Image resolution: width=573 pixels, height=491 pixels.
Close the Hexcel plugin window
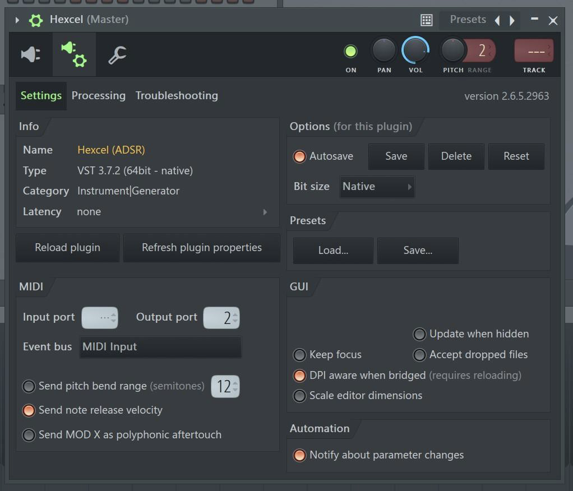pos(553,20)
